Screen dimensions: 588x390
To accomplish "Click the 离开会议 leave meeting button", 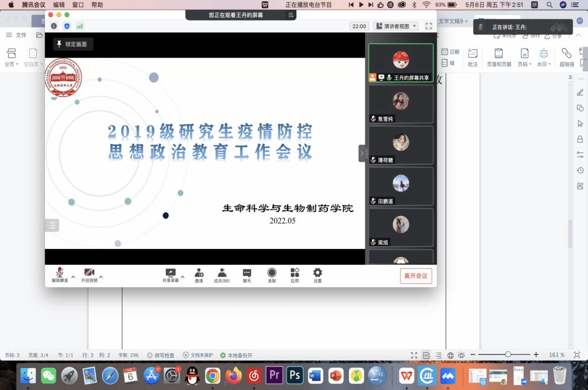I will (x=416, y=276).
